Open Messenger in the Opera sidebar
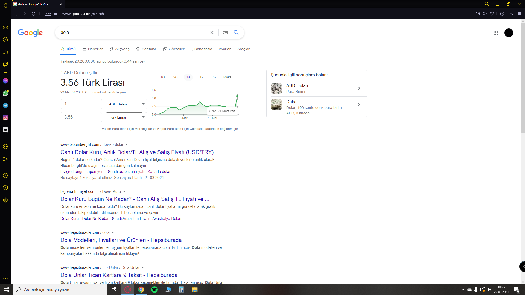The width and height of the screenshot is (525, 295). 5,81
